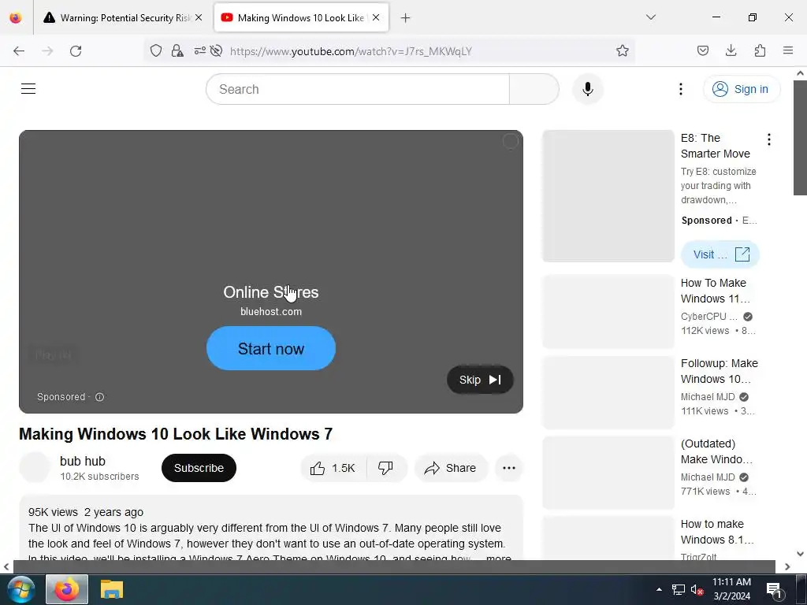Switch to Making Windows 10 Look Like tab
Image resolution: width=807 pixels, height=605 pixels.
coord(301,17)
